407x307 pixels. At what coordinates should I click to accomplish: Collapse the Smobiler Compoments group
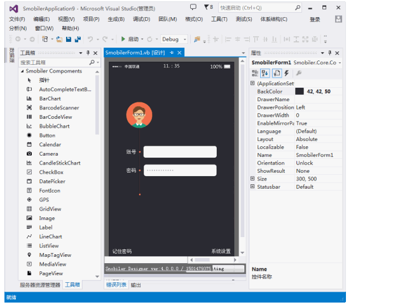point(22,71)
